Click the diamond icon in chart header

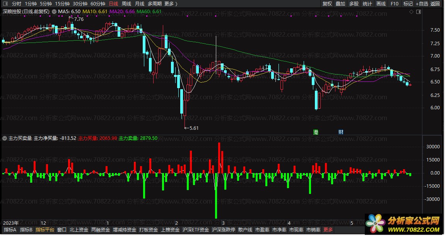(x=411, y=12)
